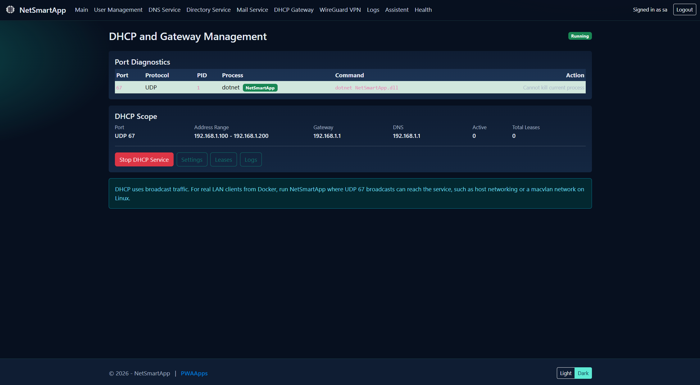The width and height of the screenshot is (700, 385).
Task: Click the NetSmartApp globe logo icon
Action: [x=10, y=10]
